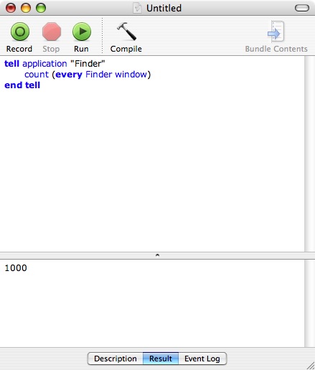The image size is (315, 370).
Task: Collapse the result pane via splitter handle
Action: click(157, 255)
